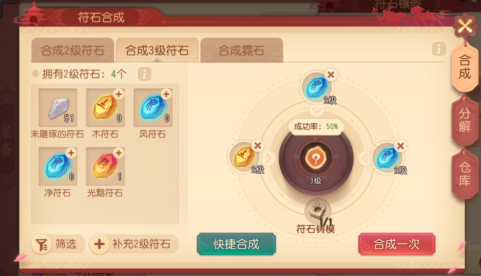Screen dimensions: 481x276
Task: Add a 木符石 with its plus icon
Action: 119,94
